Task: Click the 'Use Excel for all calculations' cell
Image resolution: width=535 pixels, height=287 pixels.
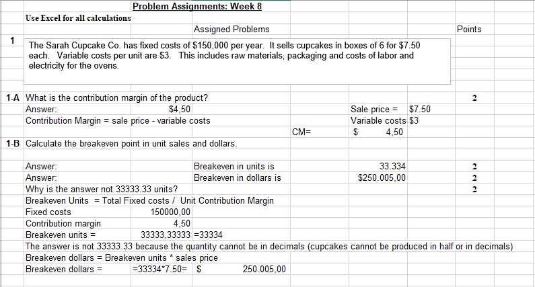Action: point(78,17)
